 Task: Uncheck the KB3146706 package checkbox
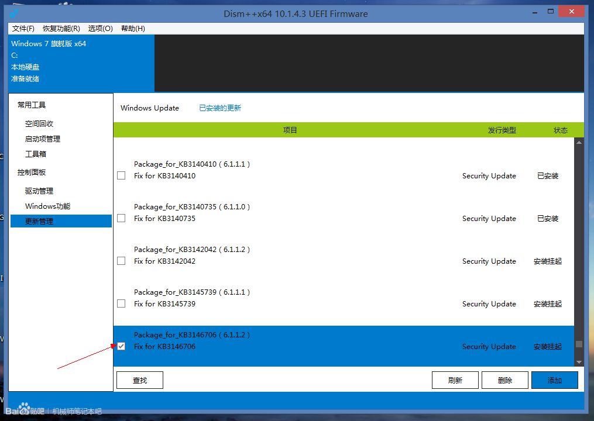point(121,346)
